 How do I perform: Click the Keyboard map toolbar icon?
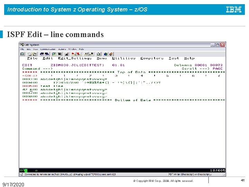click(66, 54)
